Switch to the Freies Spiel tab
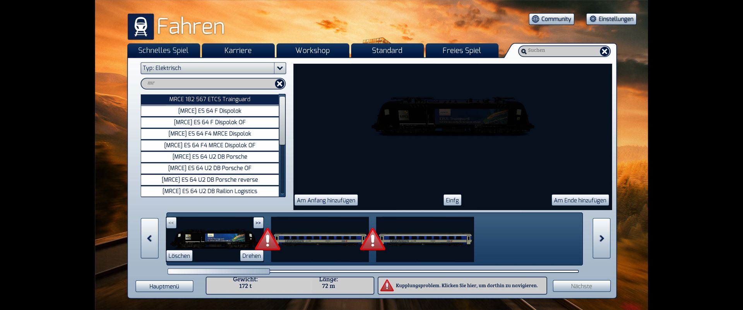This screenshot has height=310, width=743. coord(462,51)
